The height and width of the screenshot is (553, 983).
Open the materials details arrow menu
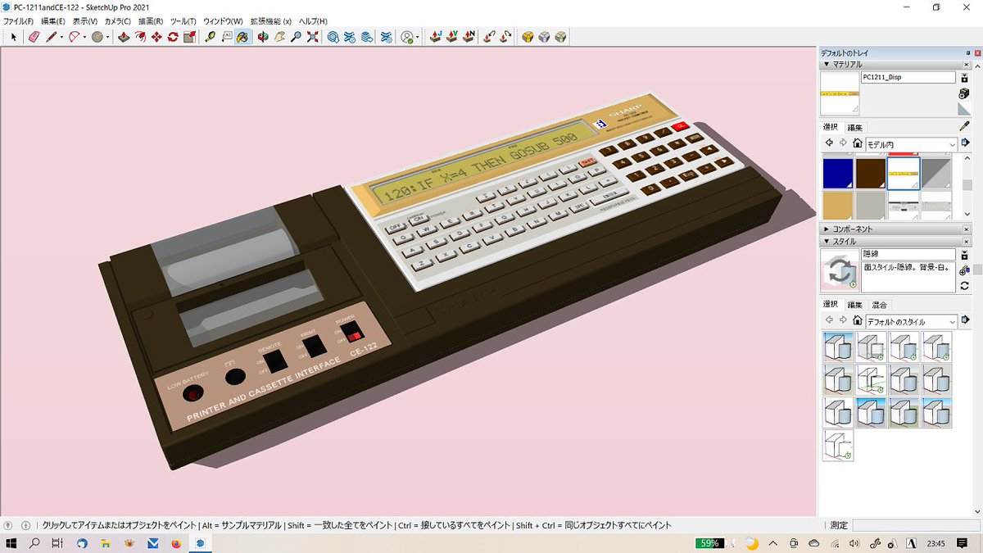click(965, 143)
